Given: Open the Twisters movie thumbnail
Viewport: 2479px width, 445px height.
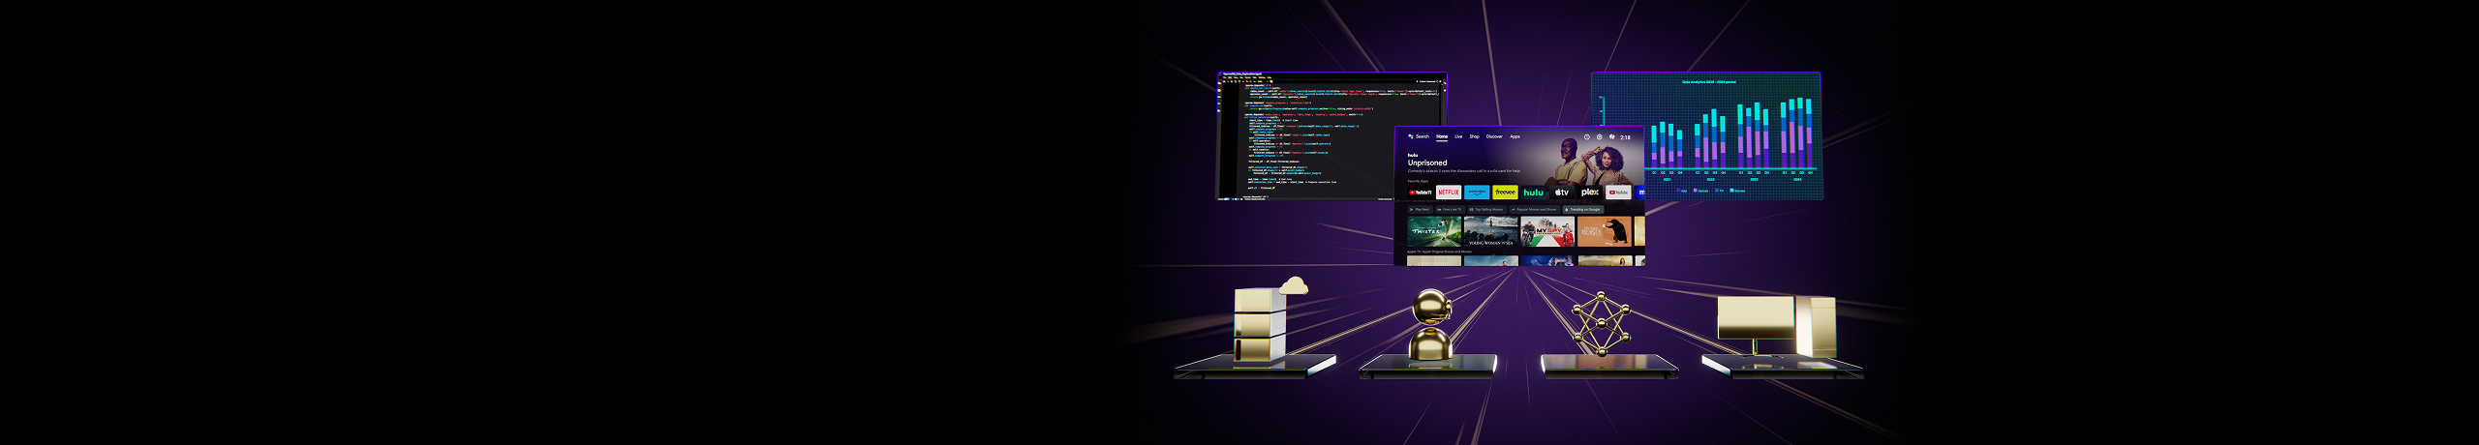Looking at the screenshot, I should tap(1433, 231).
